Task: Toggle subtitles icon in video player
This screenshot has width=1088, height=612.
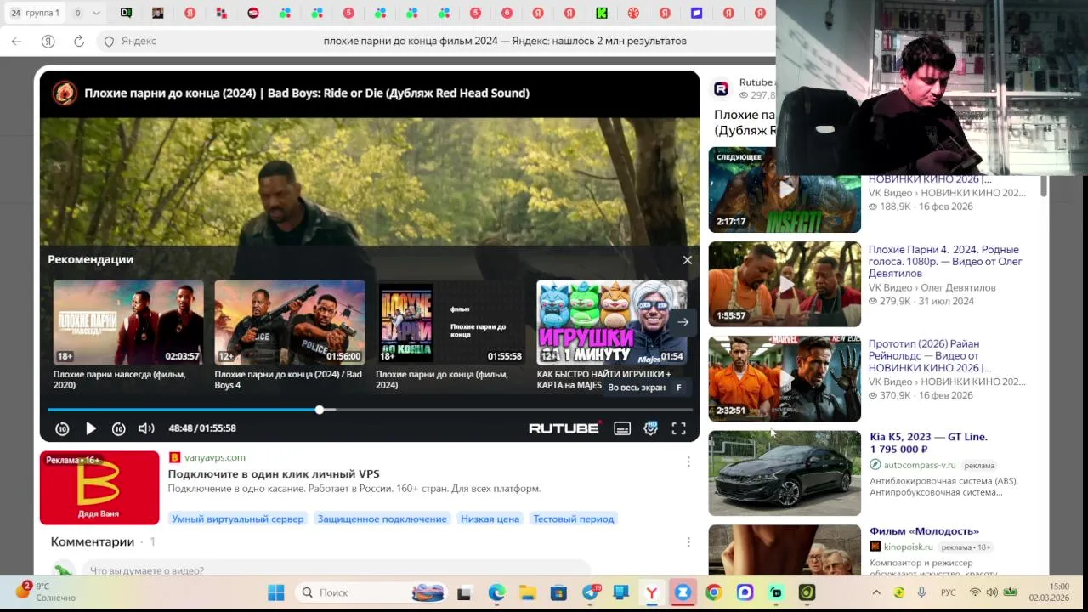Action: (x=622, y=428)
